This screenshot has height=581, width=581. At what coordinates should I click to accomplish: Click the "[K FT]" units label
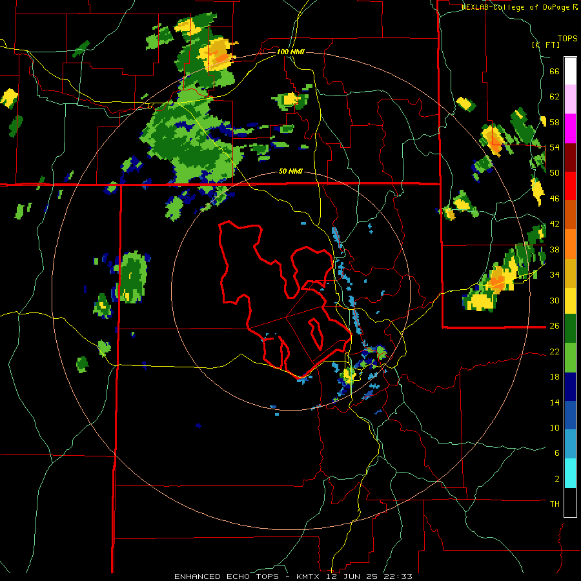(x=545, y=45)
